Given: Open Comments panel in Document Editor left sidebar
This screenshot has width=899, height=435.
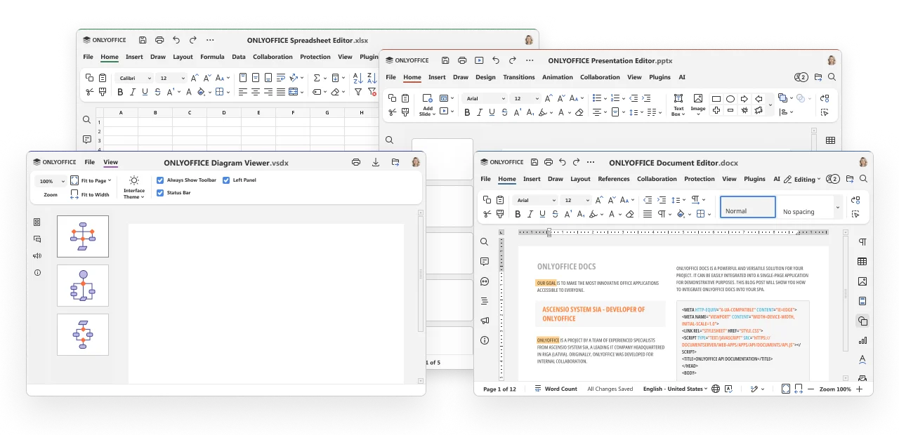Looking at the screenshot, I should pos(485,262).
